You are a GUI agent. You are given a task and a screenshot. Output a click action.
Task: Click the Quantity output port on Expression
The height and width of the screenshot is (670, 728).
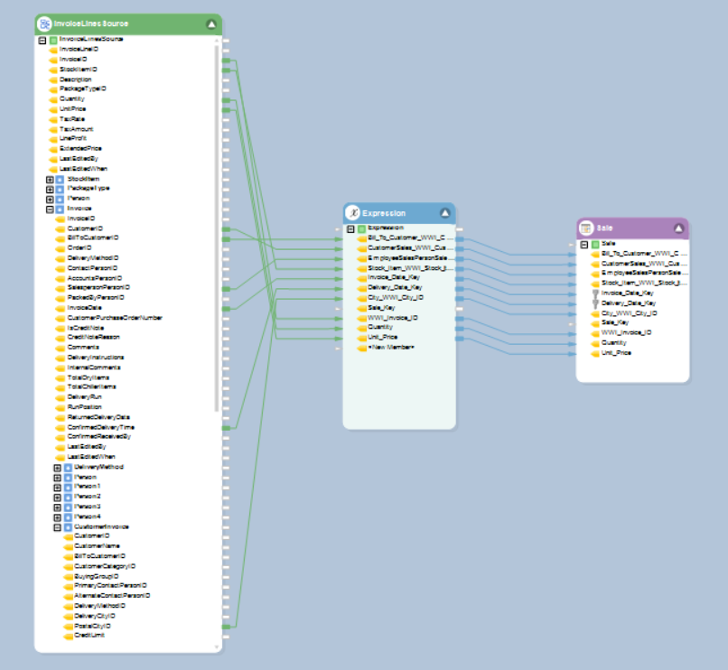pyautogui.click(x=459, y=328)
